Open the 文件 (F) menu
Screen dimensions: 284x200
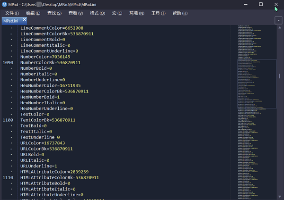[x=12, y=13]
